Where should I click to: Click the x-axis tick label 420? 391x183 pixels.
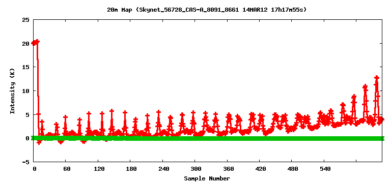(x=260, y=169)
